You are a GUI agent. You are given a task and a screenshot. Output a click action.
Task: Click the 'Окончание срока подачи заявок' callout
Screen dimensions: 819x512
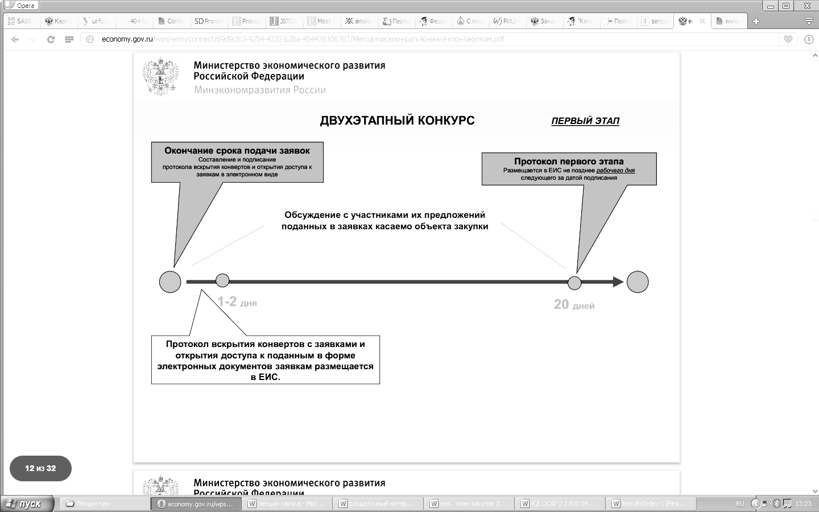[237, 162]
